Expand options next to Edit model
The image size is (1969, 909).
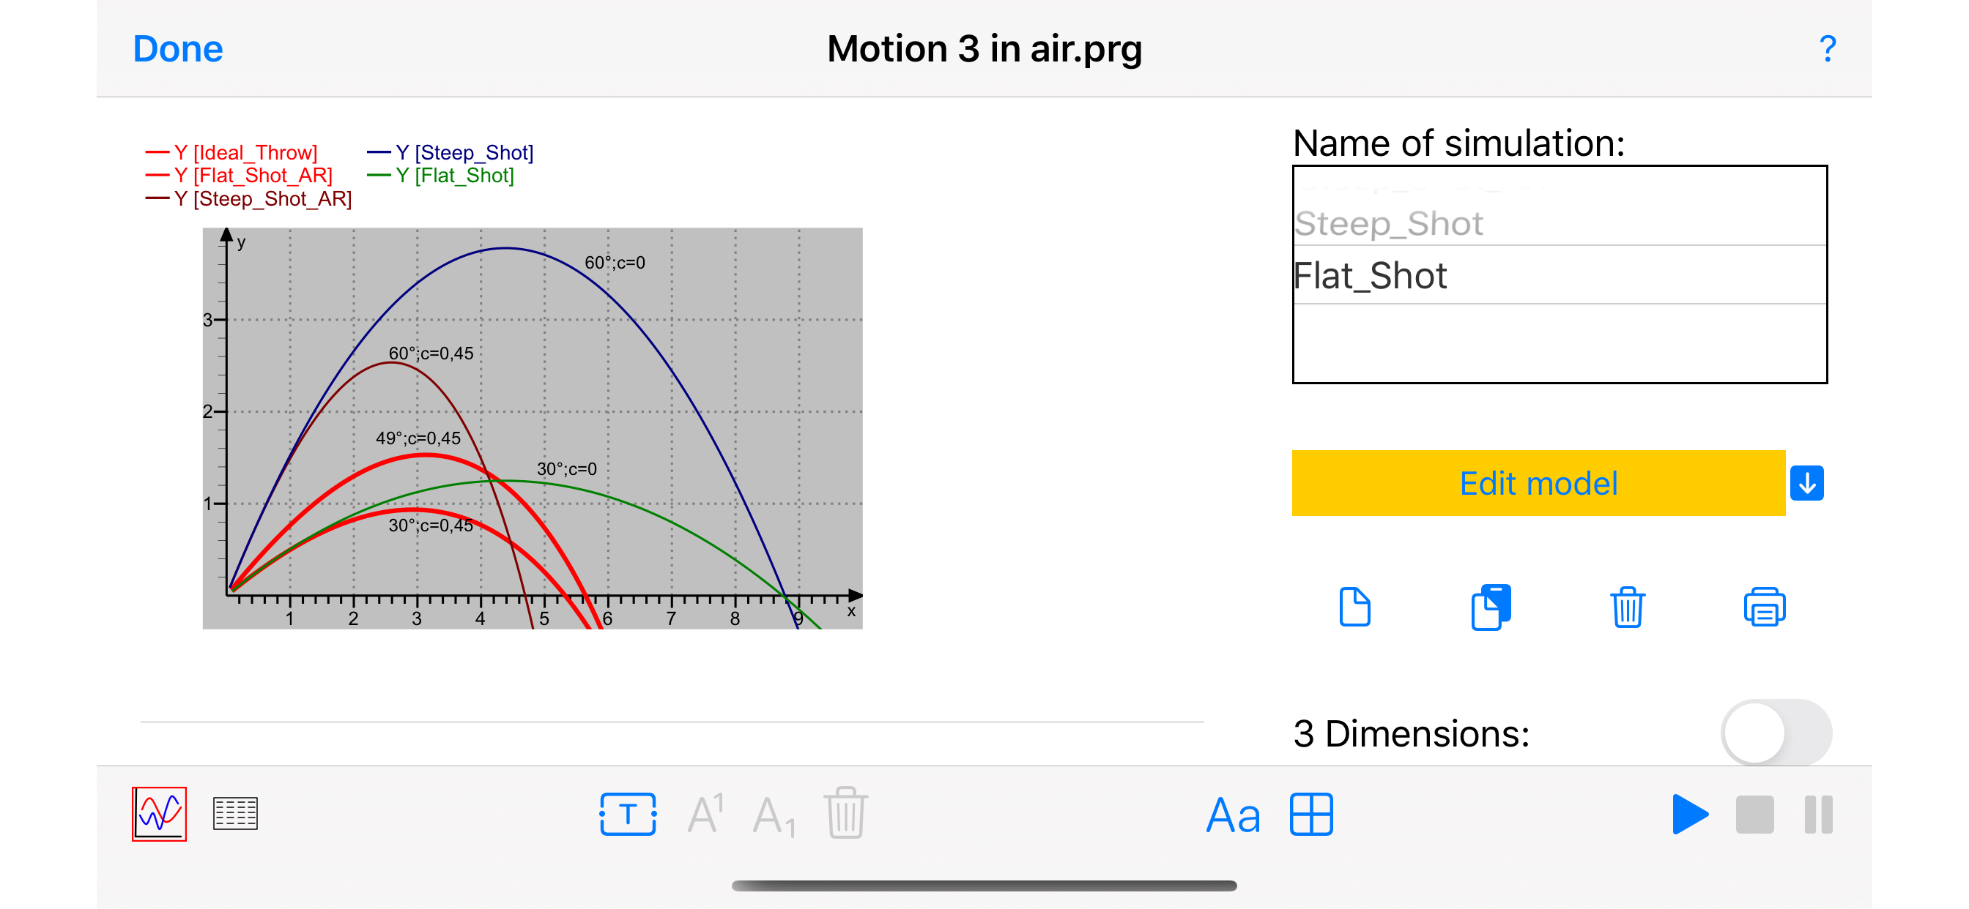coord(1806,484)
